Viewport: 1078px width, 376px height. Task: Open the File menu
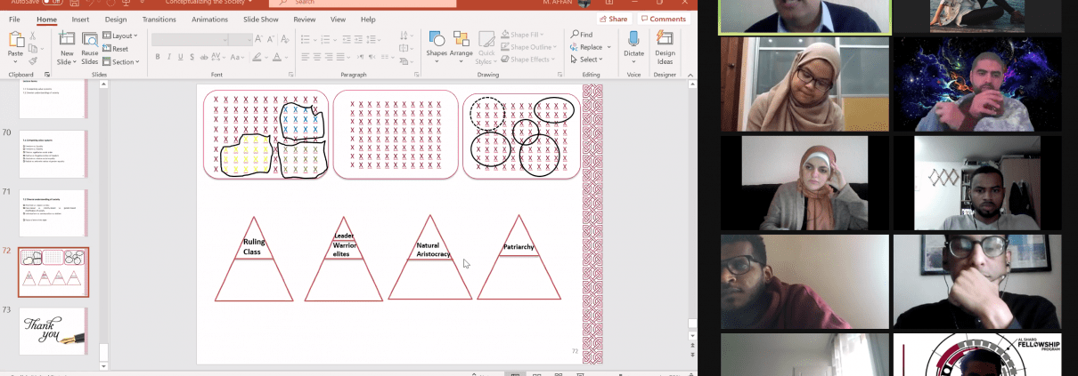(x=14, y=20)
